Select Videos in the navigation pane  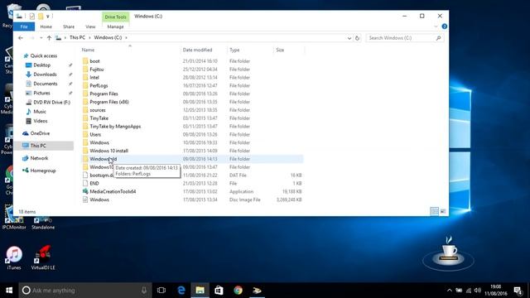pos(41,121)
